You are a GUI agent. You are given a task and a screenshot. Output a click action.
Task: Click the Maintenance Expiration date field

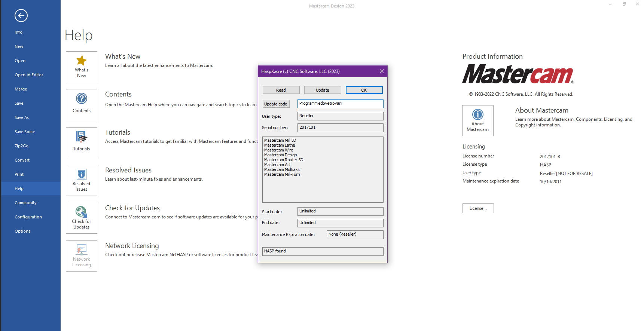tap(355, 235)
